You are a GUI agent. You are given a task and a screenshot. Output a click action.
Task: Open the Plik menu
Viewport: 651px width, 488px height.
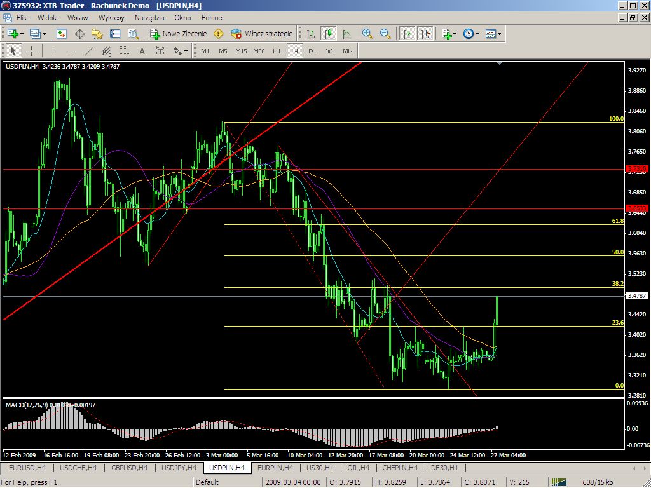22,18
